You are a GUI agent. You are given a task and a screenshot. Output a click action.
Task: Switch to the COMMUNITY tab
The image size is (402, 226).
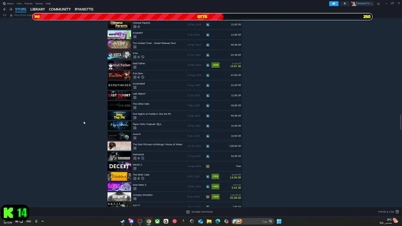[60, 9]
